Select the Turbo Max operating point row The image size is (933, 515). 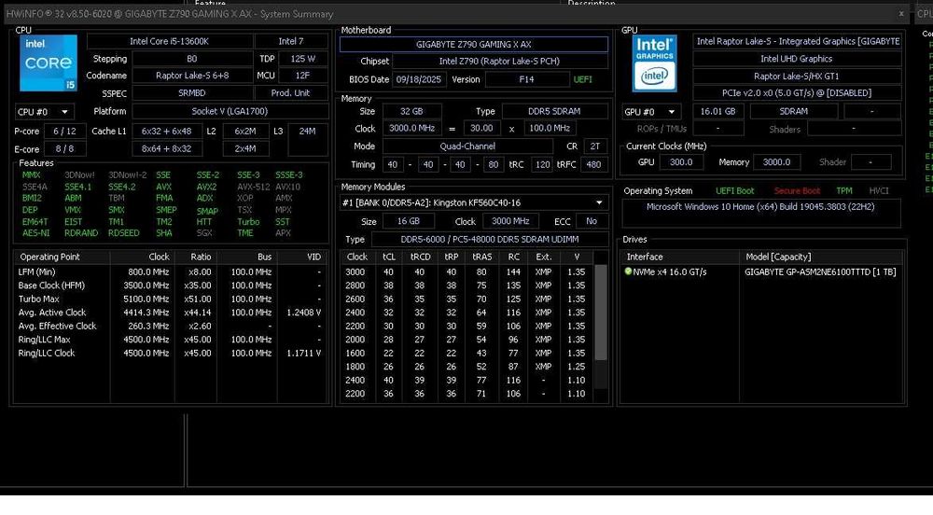(170, 299)
